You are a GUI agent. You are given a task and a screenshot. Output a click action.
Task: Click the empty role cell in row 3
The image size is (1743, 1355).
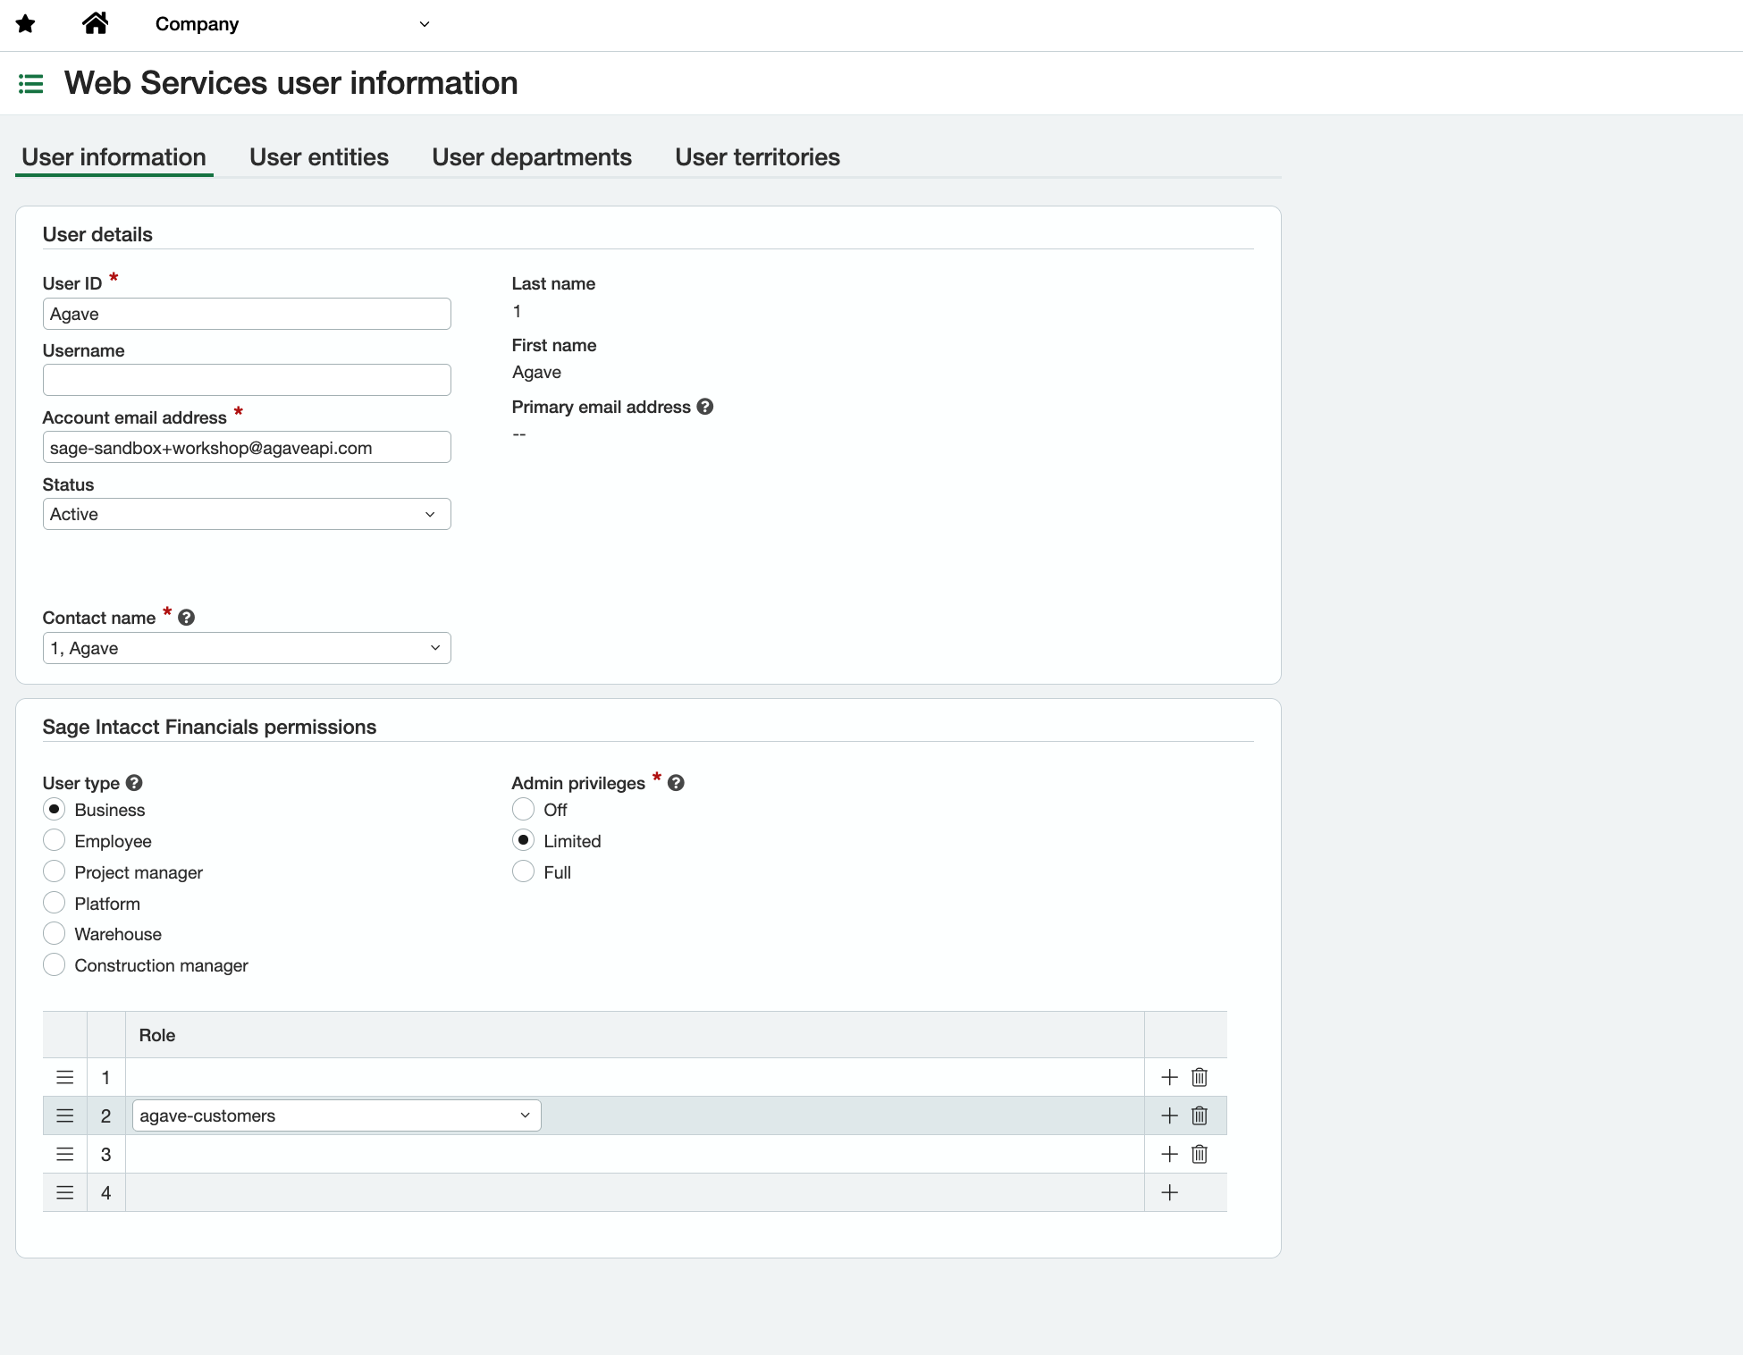[x=635, y=1154]
